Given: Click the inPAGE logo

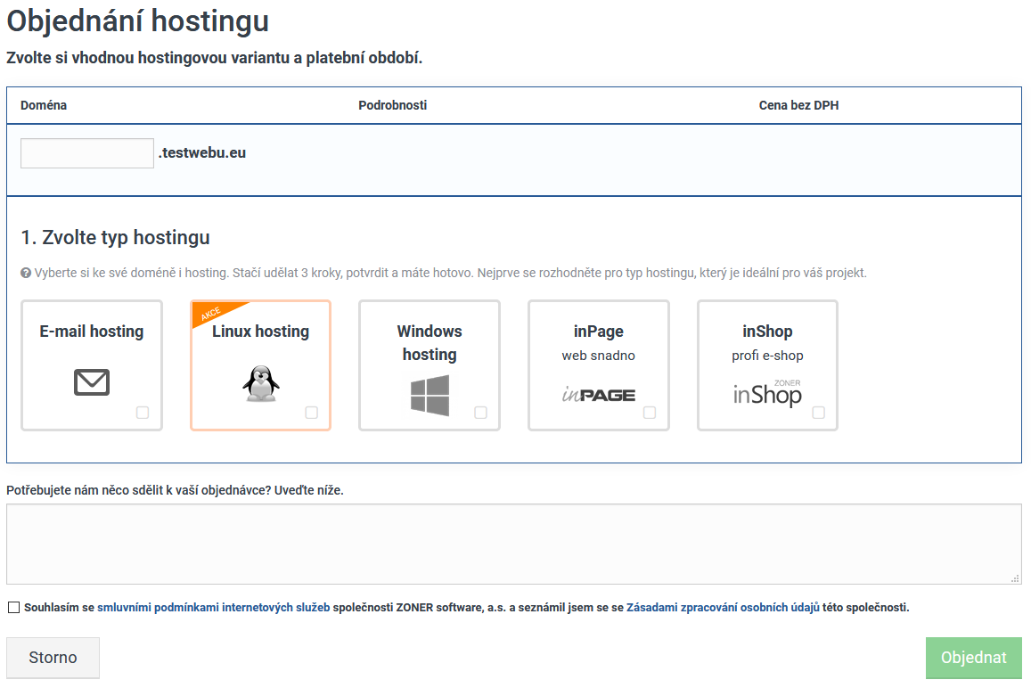Looking at the screenshot, I should coord(598,393).
